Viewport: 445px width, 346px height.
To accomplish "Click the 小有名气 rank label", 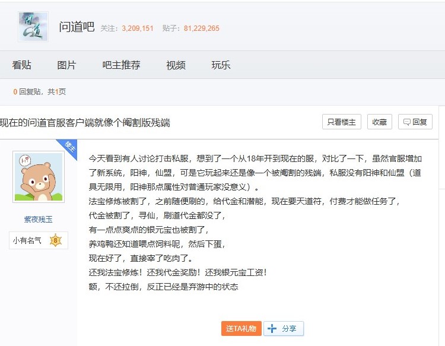I will pos(27,240).
